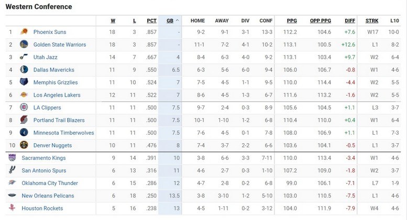
Task: Sort table by PCT column header
Action: (151, 21)
